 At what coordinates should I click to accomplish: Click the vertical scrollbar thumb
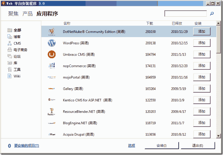coord(218,40)
